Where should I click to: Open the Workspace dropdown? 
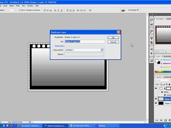coord(133,10)
